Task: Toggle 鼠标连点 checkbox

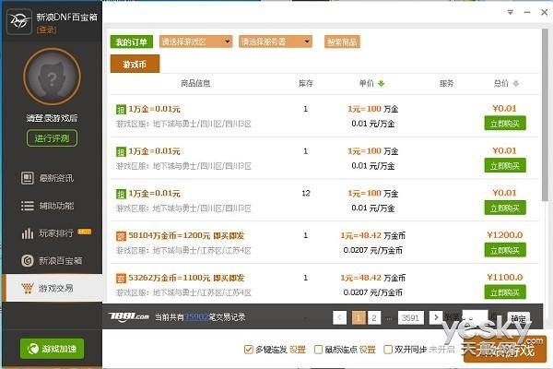Action: 318,350
